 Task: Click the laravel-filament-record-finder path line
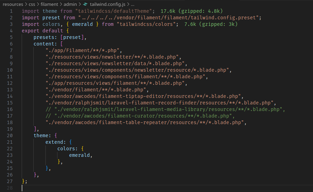159,103
